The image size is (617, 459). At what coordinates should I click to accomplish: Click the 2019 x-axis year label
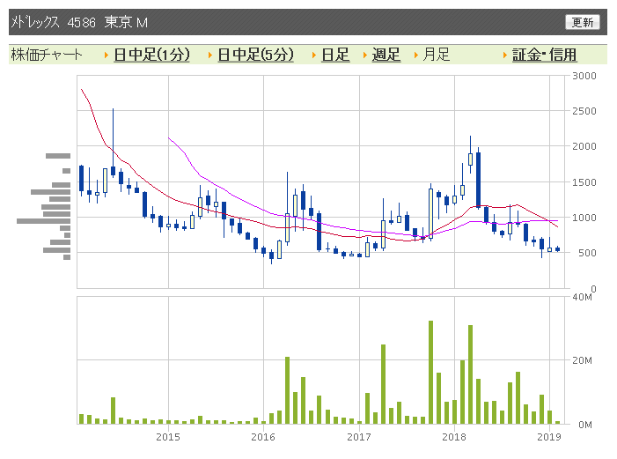549,437
